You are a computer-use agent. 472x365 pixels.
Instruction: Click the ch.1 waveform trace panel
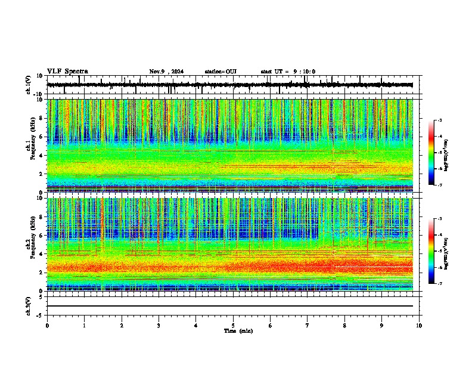click(233, 85)
